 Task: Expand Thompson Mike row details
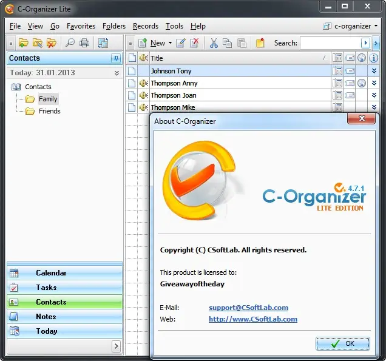point(374,107)
